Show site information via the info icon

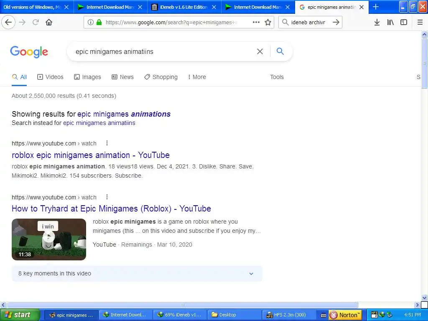coord(91,22)
